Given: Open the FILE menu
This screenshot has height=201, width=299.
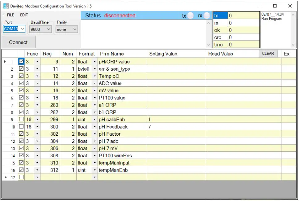Looking at the screenshot, I should (x=11, y=15).
